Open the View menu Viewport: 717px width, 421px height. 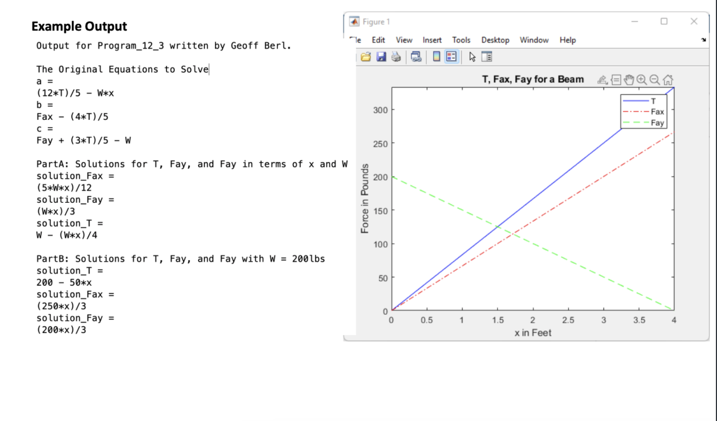(404, 40)
